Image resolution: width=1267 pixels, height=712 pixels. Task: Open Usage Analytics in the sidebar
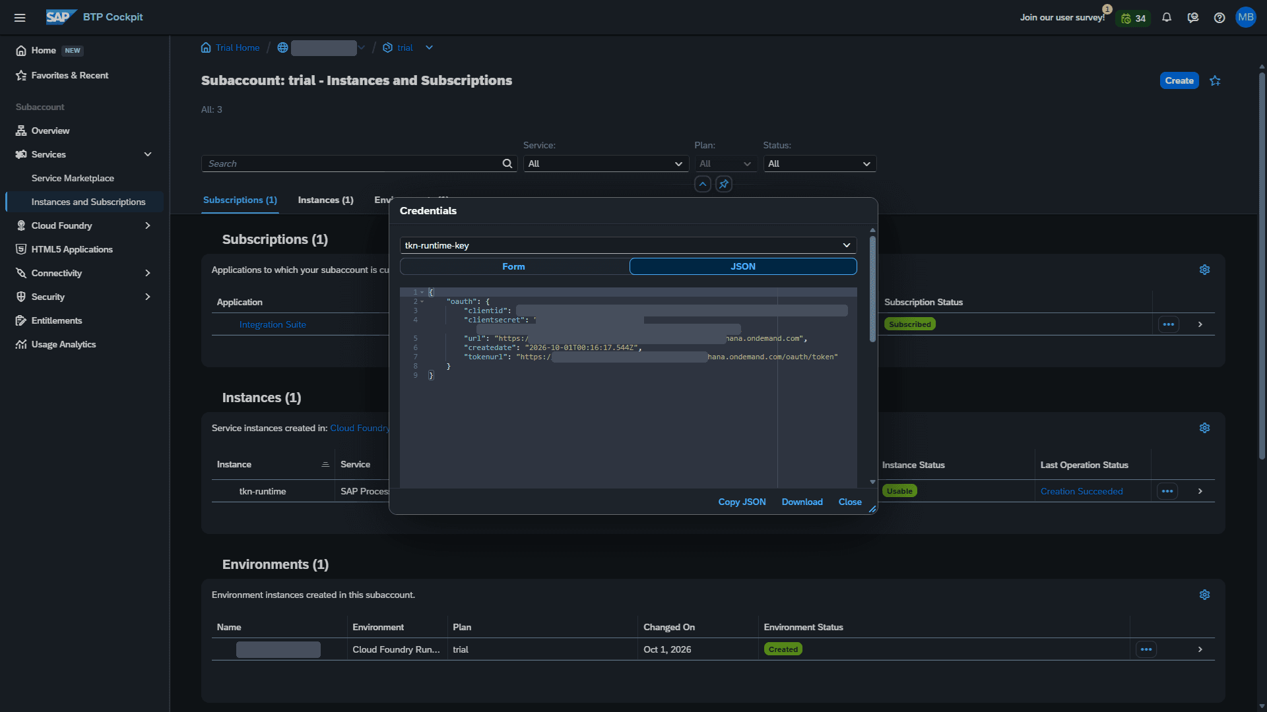pos(63,344)
